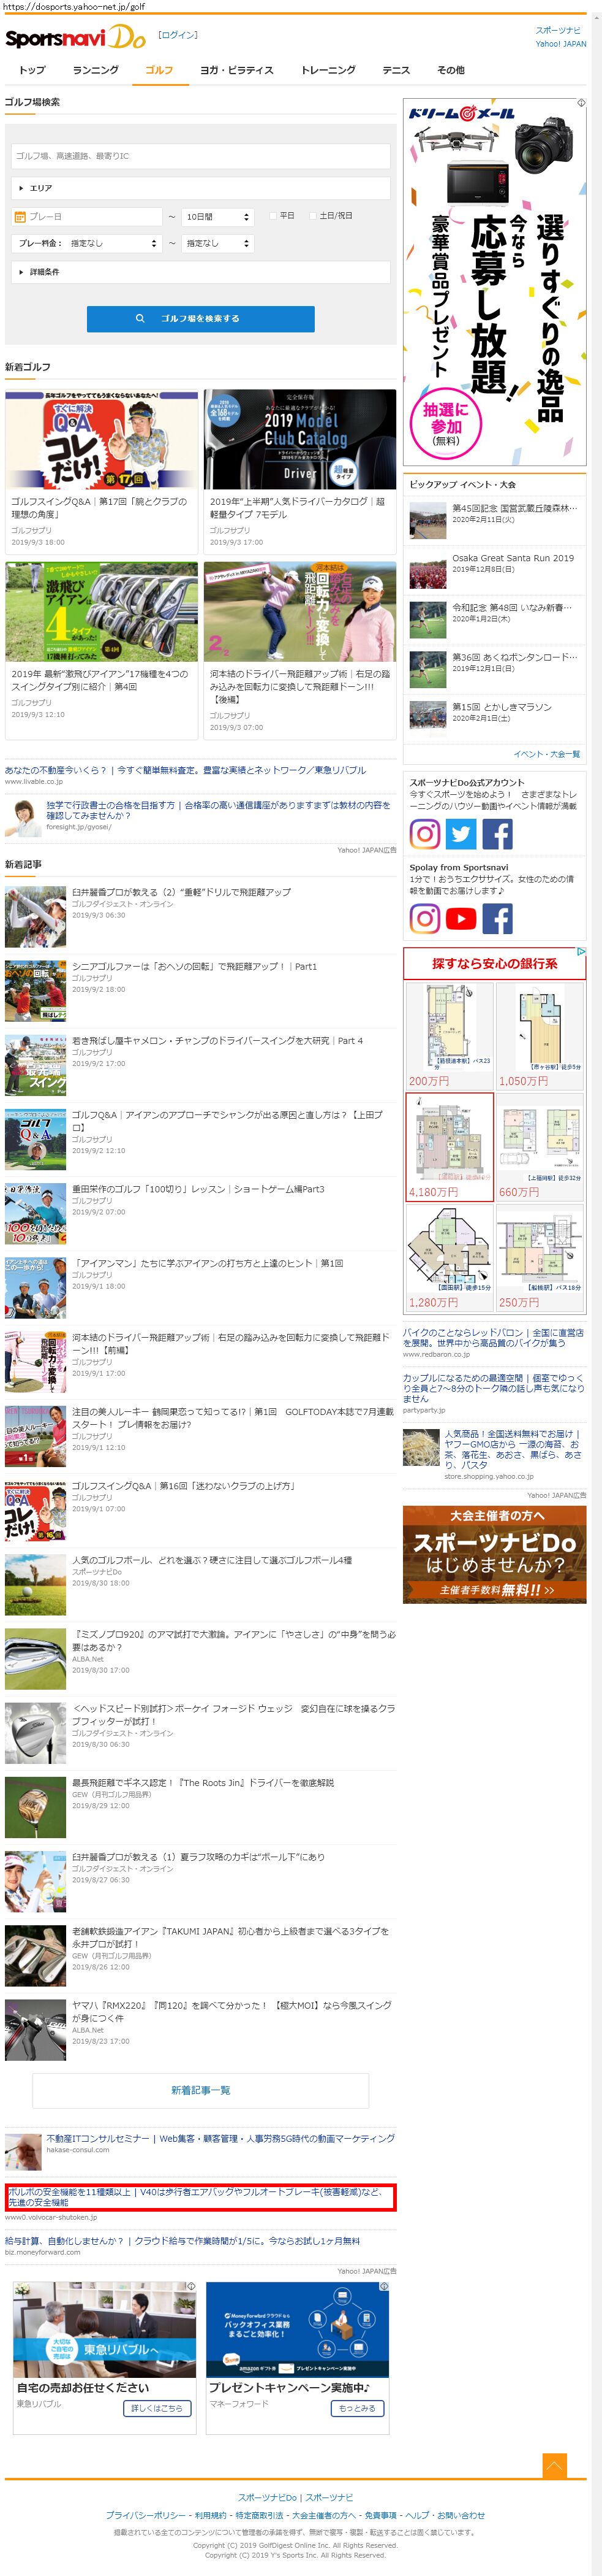Open 第45回記念 国営武蔵丘陵森林 event
Image resolution: width=602 pixels, height=2576 pixels.
click(494, 519)
